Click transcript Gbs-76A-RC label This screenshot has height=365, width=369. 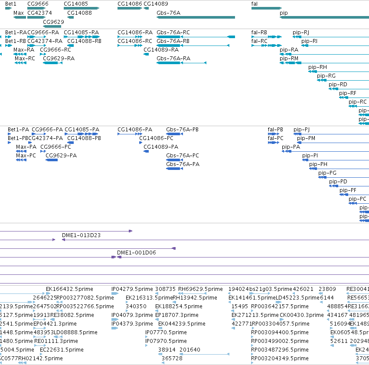click(x=173, y=33)
